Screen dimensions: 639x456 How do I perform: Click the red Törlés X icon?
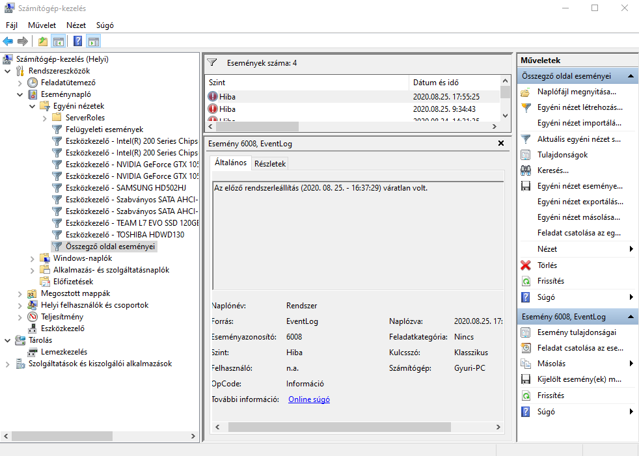point(526,265)
